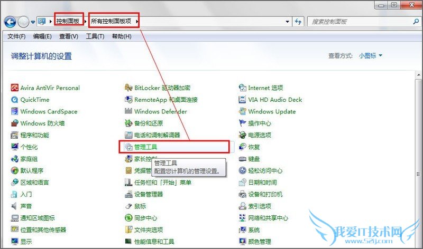Open the 鼠标 icon

128,206
